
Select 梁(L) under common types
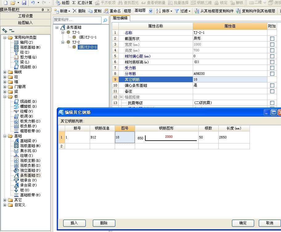tap(25, 62)
